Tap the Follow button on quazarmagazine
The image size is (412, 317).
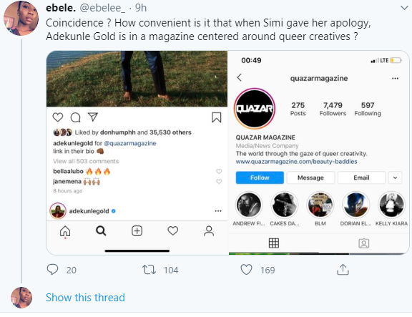[260, 177]
